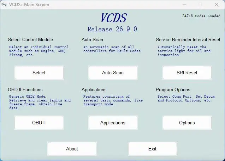The image size is (225, 161).
Task: Click 'Features consisting of several basic commands' text
Action: click(x=113, y=100)
